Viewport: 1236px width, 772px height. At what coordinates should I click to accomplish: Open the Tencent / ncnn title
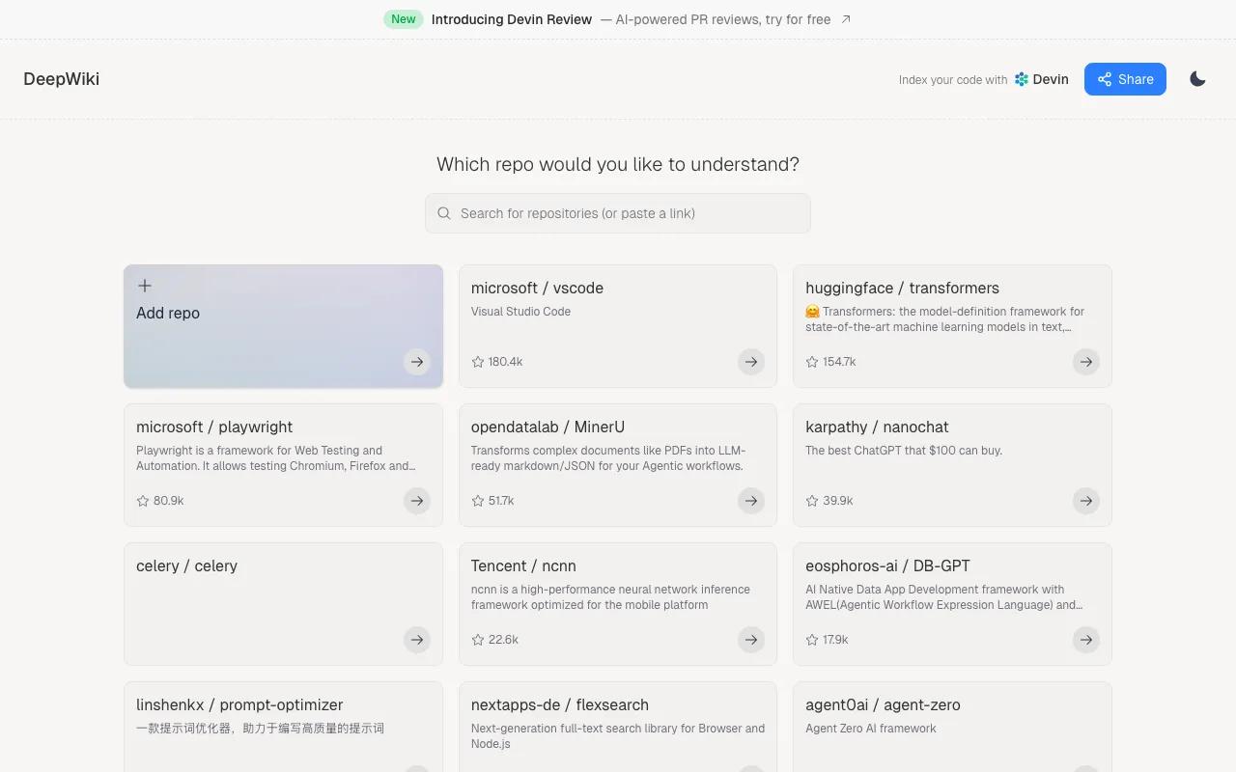523,565
